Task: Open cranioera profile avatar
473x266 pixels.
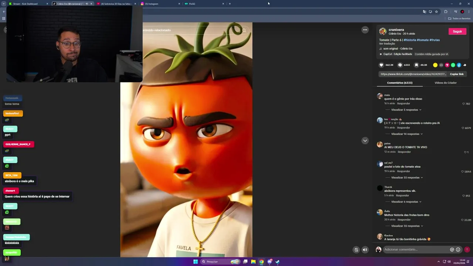Action: point(383,31)
